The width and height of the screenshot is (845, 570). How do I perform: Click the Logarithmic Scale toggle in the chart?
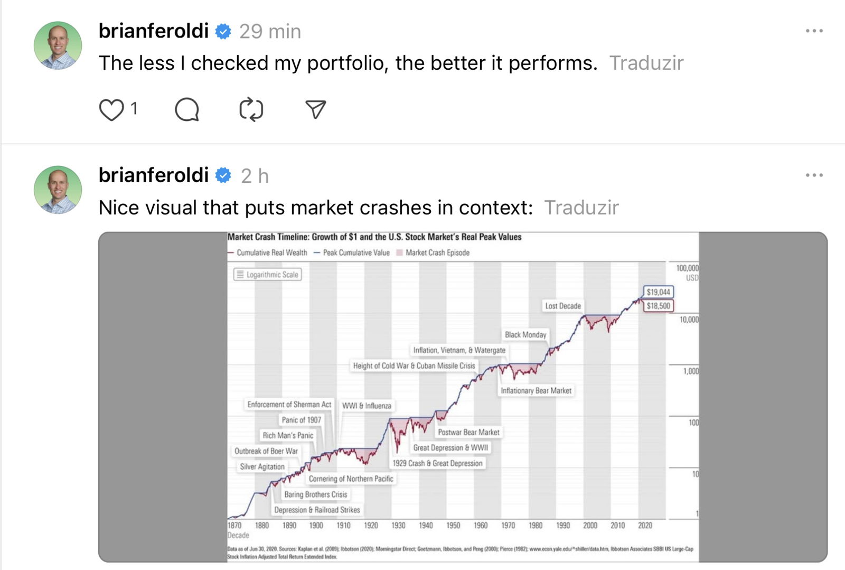268,275
